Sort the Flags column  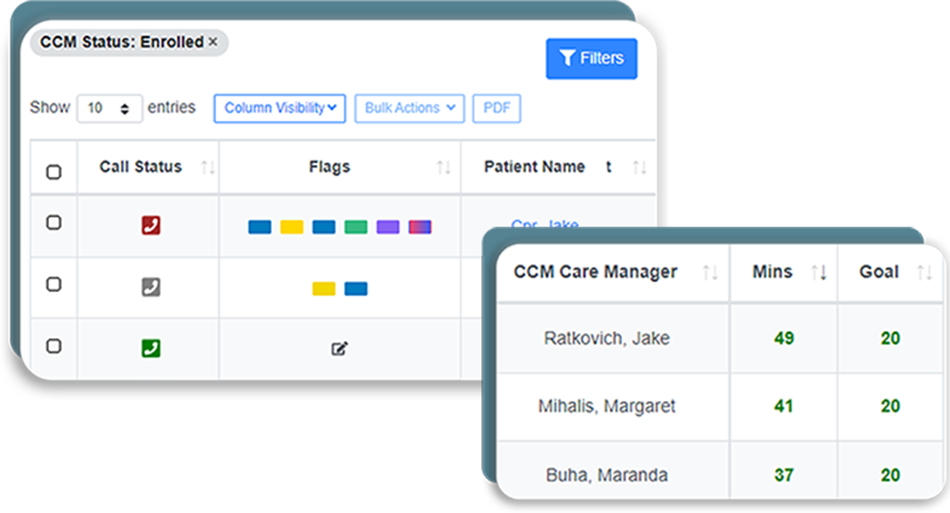click(443, 167)
